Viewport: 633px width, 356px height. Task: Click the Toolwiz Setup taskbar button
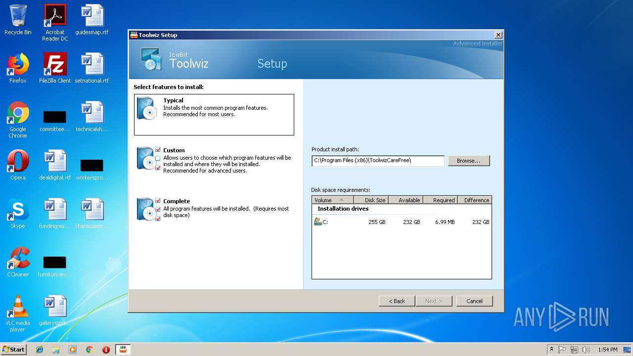(123, 350)
